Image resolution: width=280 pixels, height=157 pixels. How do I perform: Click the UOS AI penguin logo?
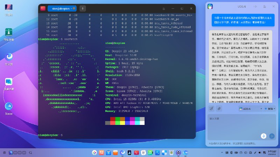click(x=210, y=6)
